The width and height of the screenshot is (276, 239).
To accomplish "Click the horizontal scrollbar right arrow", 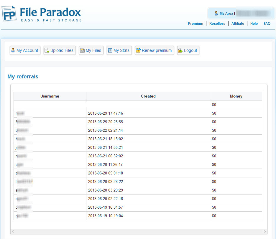I will [264, 232].
